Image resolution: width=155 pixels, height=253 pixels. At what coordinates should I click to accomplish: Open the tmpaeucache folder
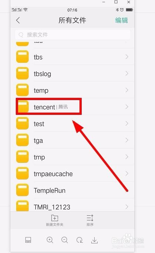(73, 174)
